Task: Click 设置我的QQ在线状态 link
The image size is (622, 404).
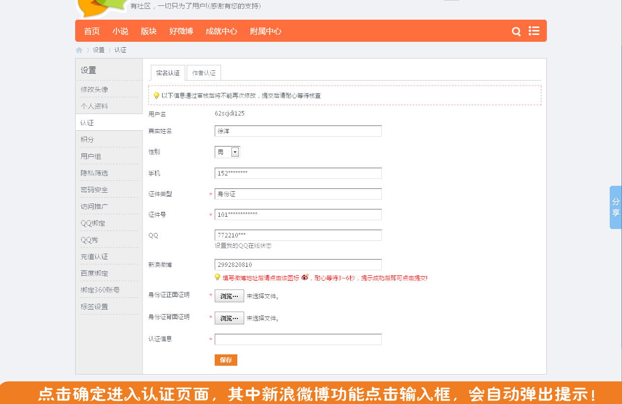Action: 243,246
